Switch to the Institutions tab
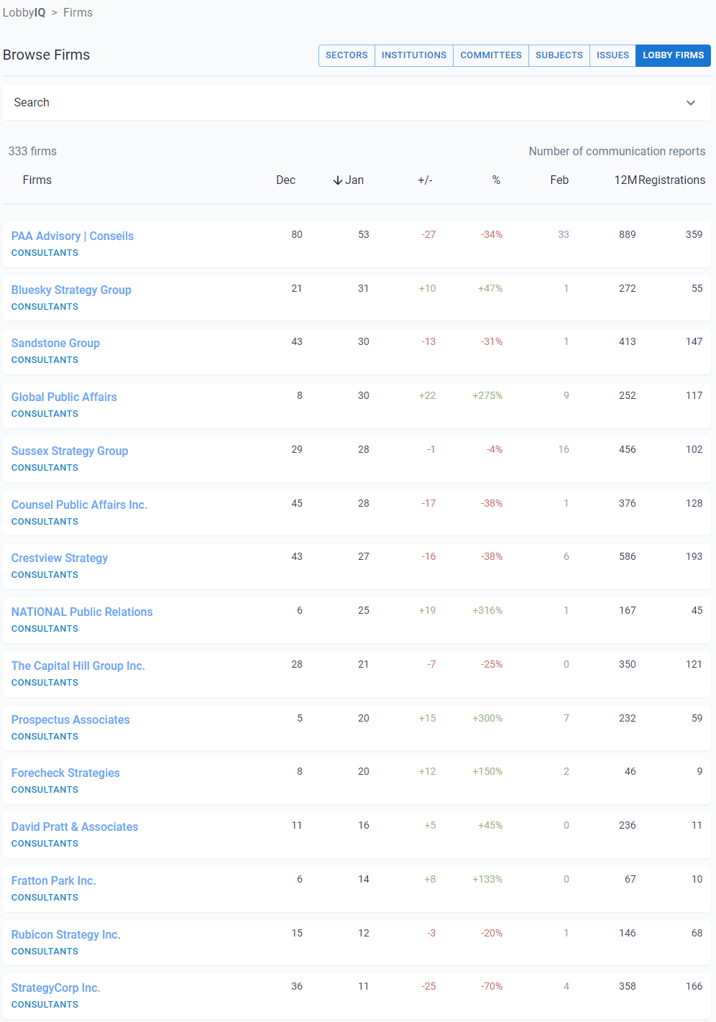This screenshot has width=716, height=1022. point(414,55)
